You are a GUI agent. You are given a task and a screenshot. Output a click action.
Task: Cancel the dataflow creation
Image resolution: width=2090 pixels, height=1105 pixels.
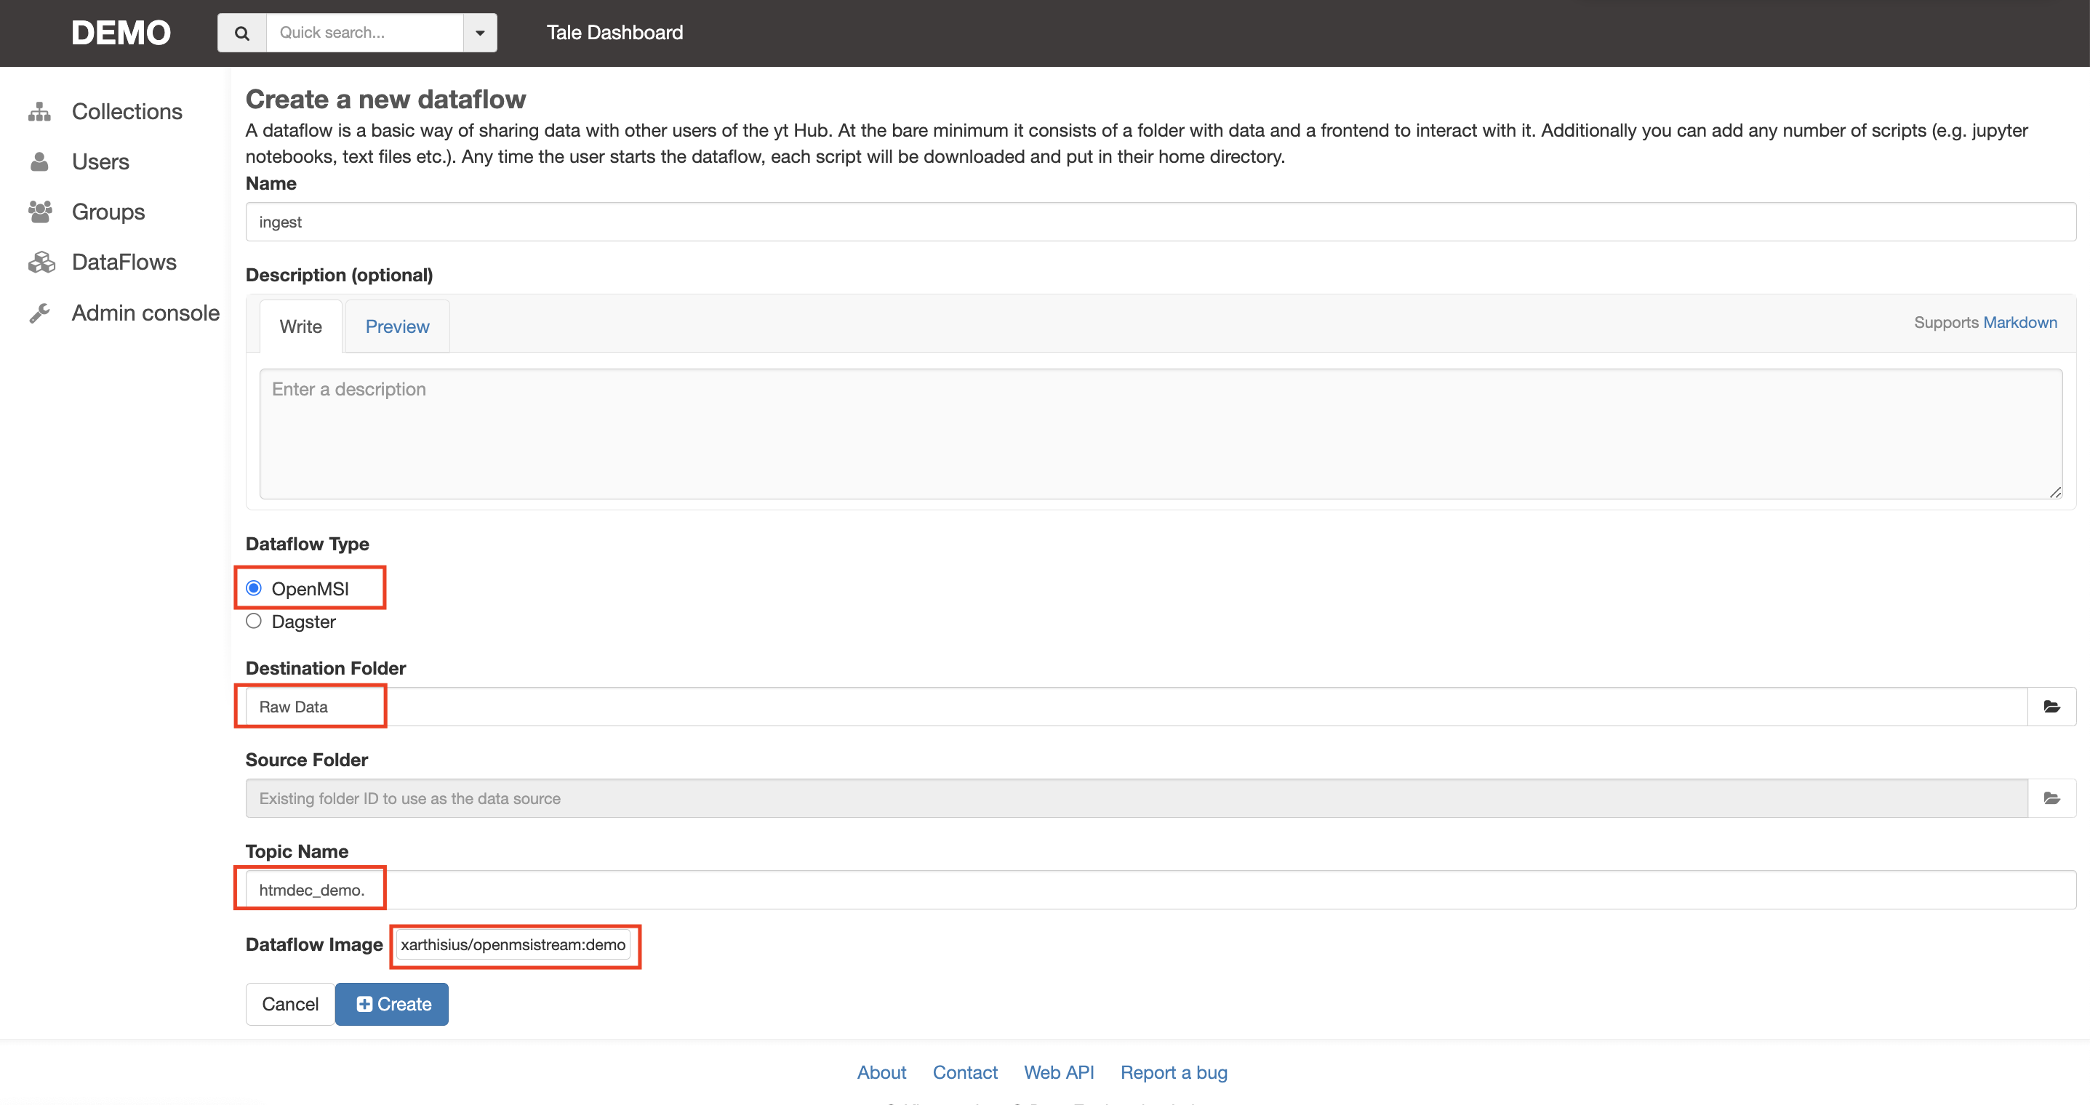coord(289,1003)
